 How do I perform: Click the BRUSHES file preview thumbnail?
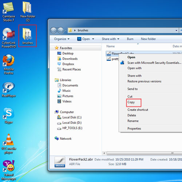tap(60, 162)
